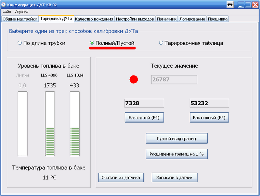The height and width of the screenshot is (196, 260).
Task: Click the red status indicator circle
Action: [x=134, y=79]
